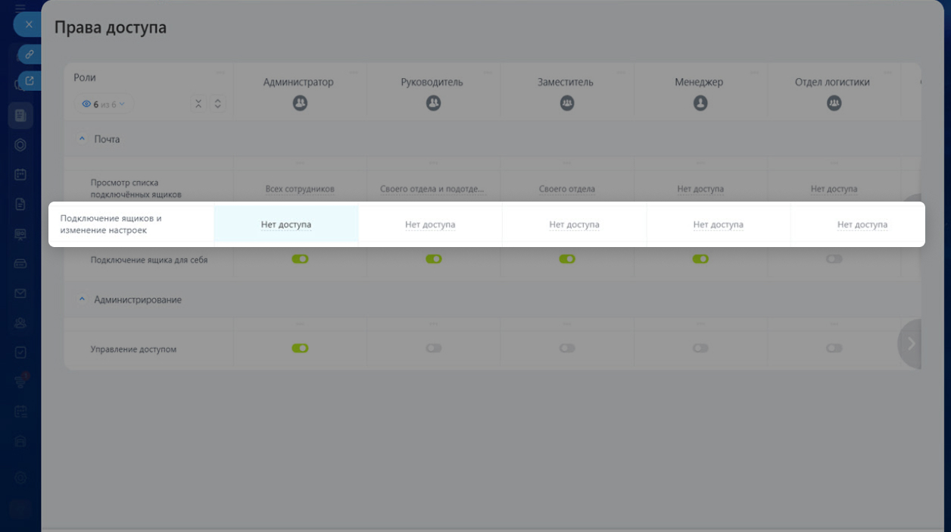Click the 'Права доступа' panel title
Screen dimensions: 951x532
point(111,27)
